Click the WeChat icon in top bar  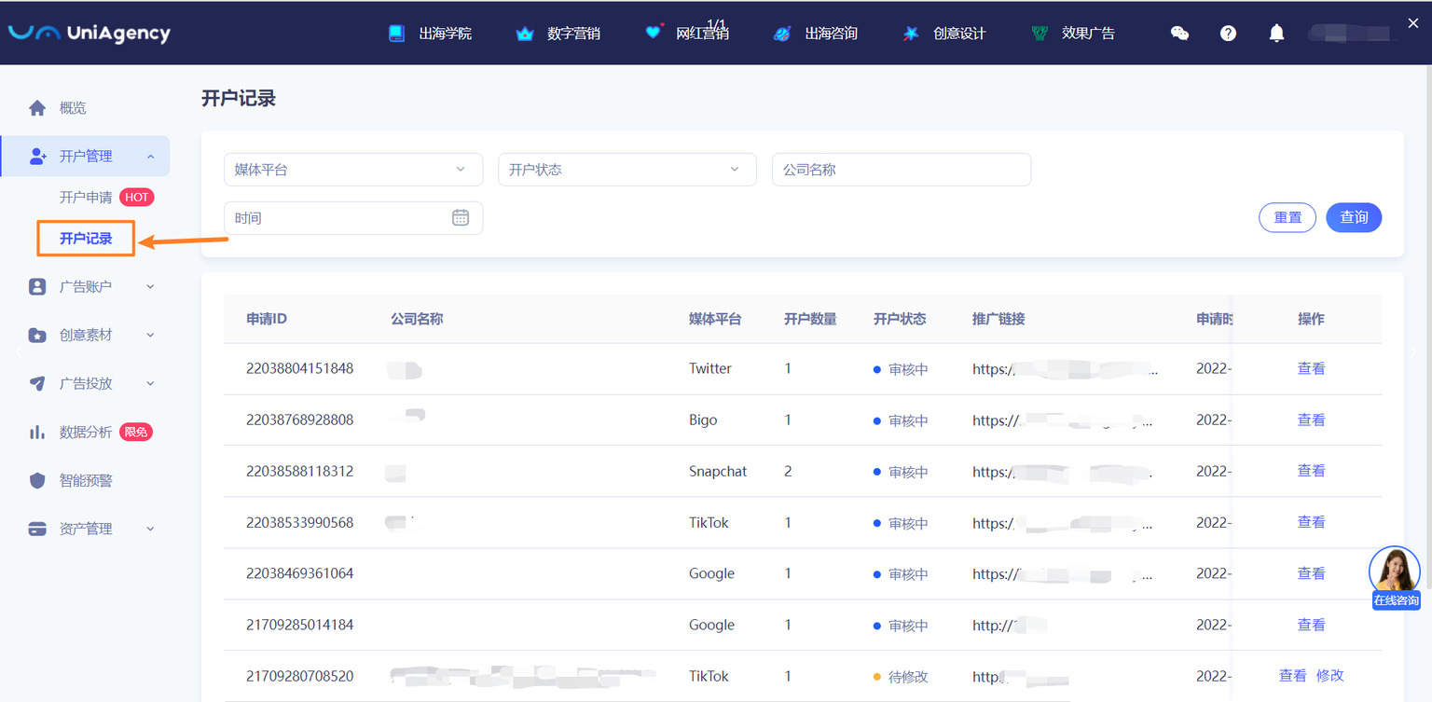tap(1179, 34)
